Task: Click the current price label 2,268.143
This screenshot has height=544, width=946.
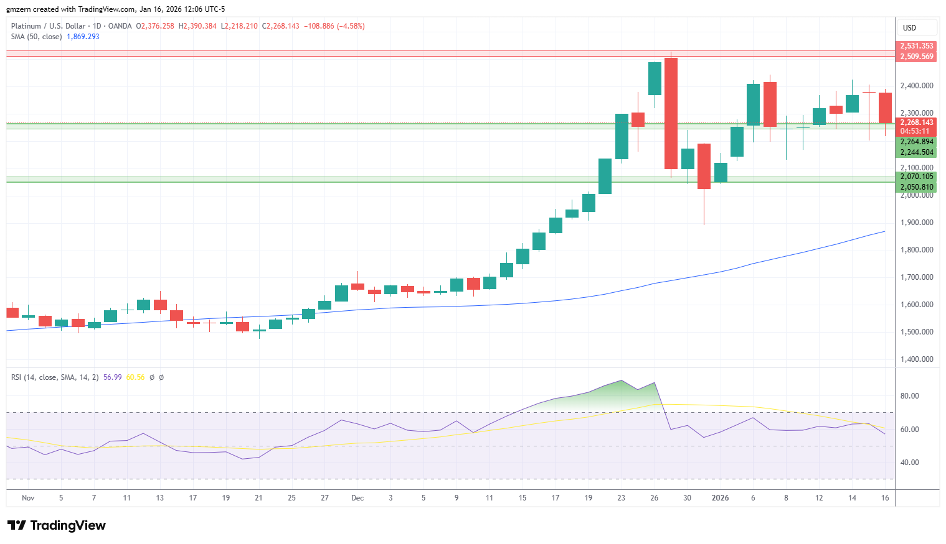Action: click(x=917, y=122)
